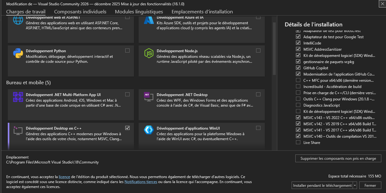Open the install mode dropdown arrow
The height and width of the screenshot is (193, 386).
[x=355, y=186]
